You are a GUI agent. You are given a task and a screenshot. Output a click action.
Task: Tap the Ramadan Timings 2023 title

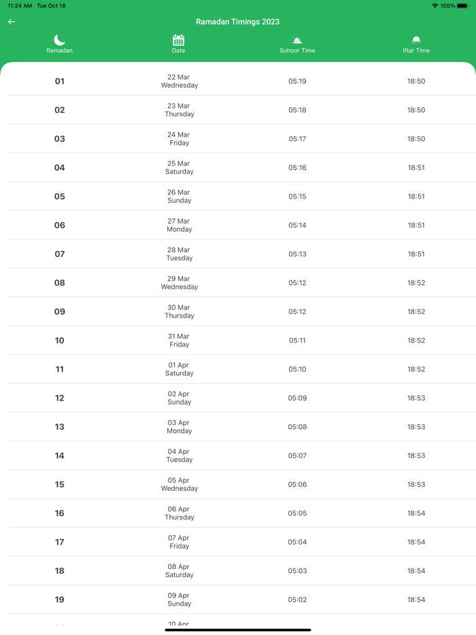click(238, 22)
